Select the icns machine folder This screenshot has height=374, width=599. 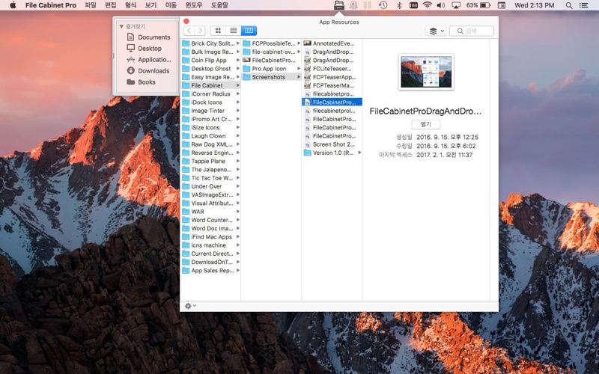(210, 245)
